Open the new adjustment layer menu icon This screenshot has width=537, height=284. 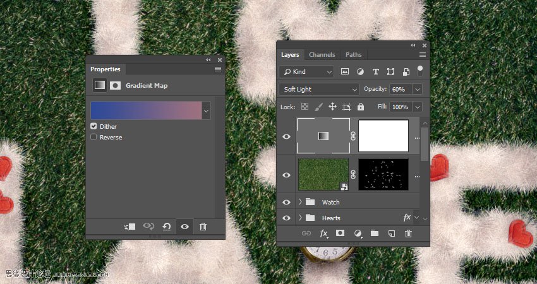coord(358,234)
